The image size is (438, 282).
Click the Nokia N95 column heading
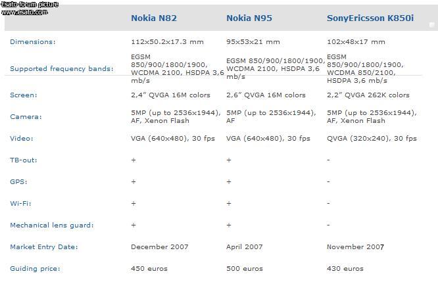249,18
